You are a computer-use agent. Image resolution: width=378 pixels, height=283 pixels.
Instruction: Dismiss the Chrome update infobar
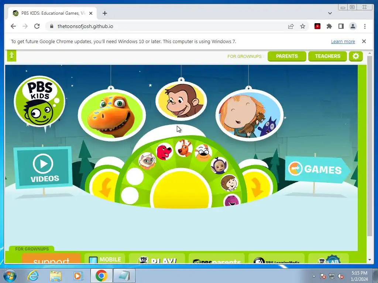coord(364,41)
